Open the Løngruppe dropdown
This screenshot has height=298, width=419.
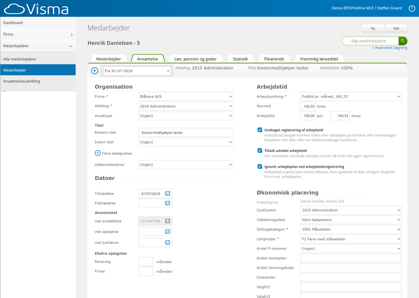pyautogui.click(x=351, y=239)
